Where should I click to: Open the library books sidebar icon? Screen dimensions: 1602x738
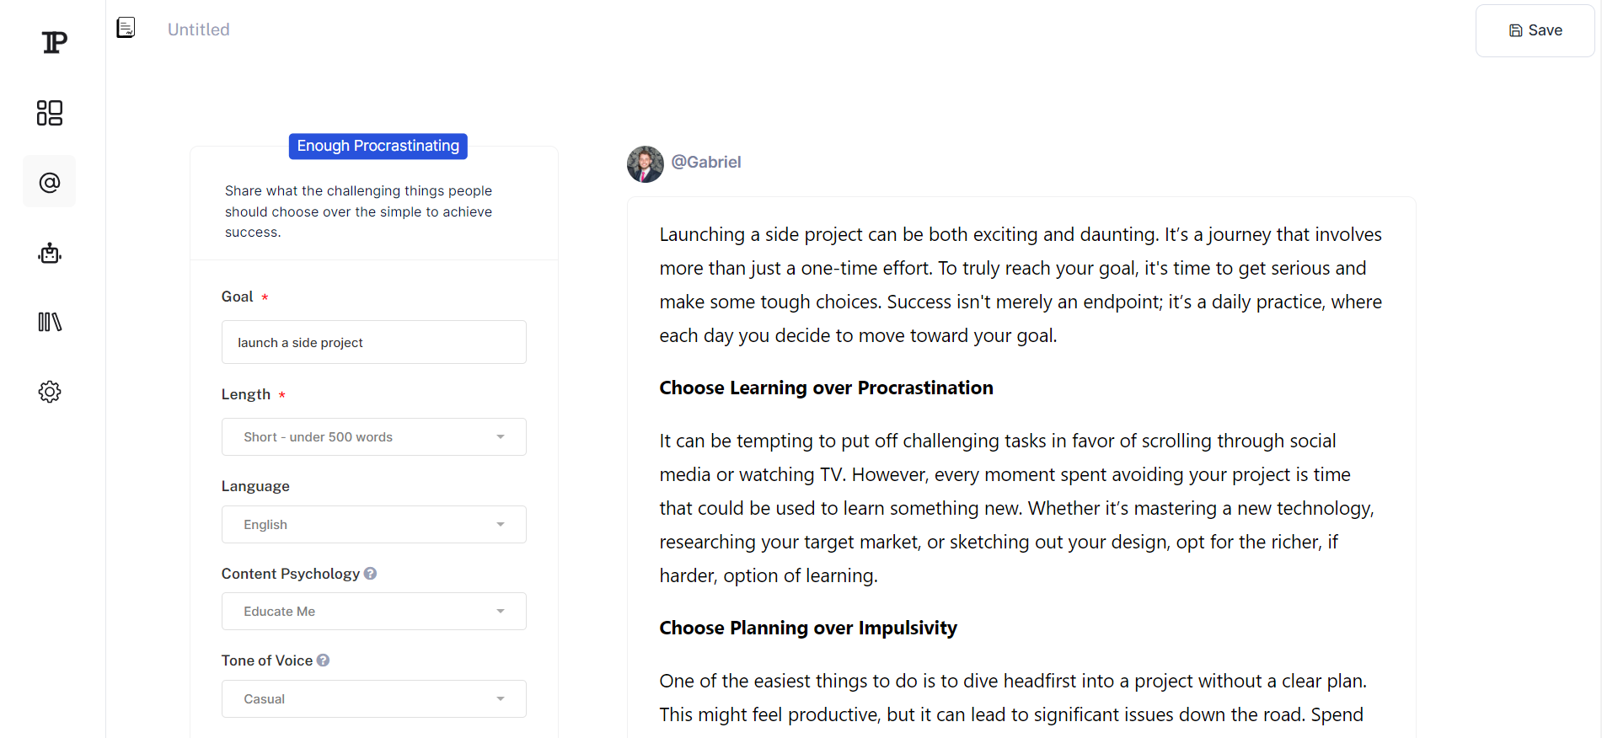50,322
